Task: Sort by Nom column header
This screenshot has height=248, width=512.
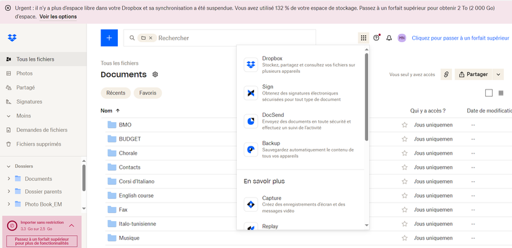Action: (110, 111)
